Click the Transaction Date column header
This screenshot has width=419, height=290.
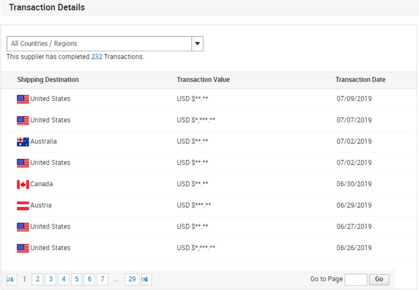(x=360, y=80)
